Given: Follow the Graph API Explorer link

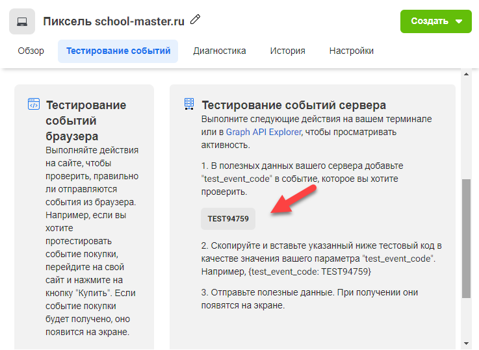Looking at the screenshot, I should point(264,132).
